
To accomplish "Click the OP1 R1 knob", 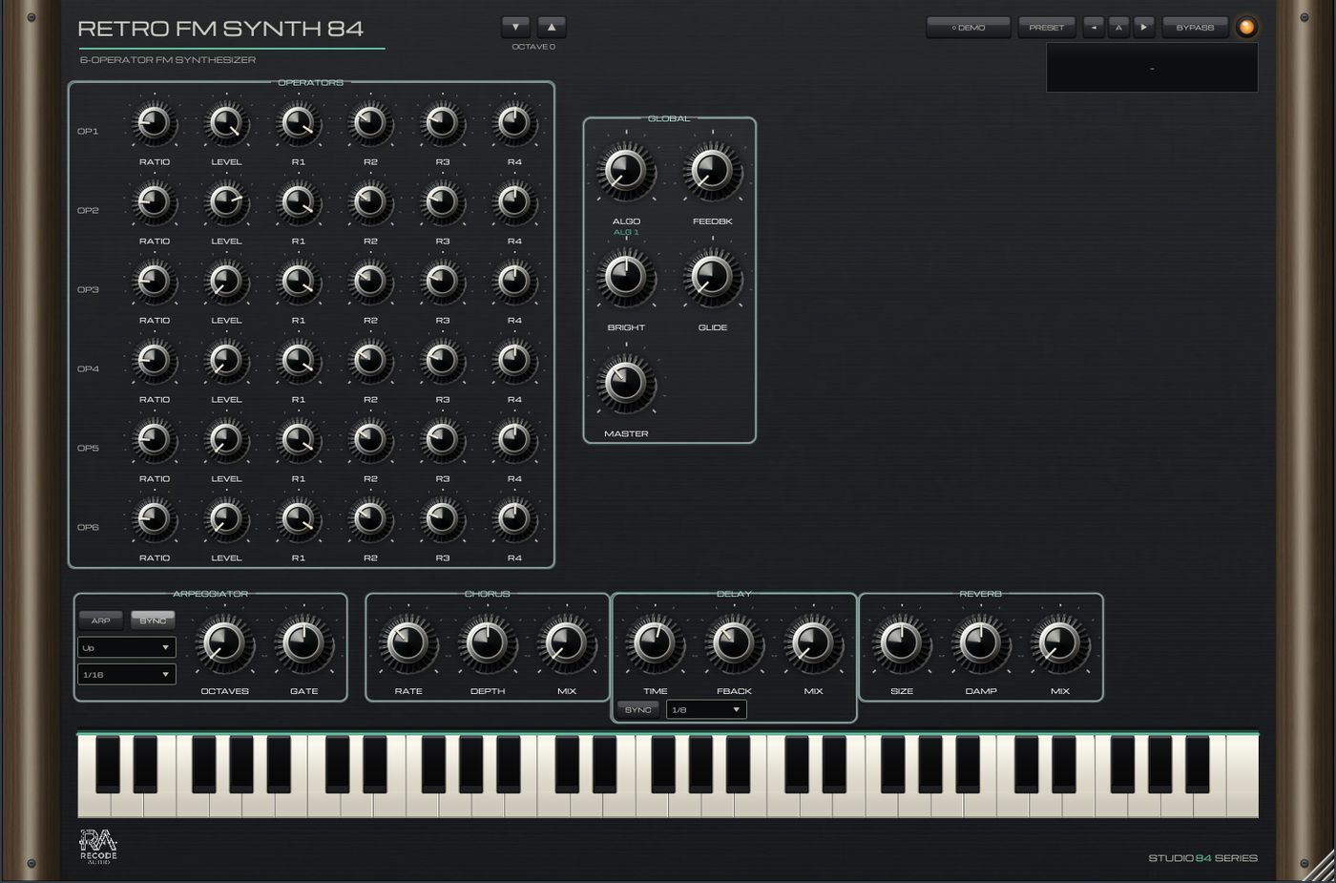I will pyautogui.click(x=298, y=123).
